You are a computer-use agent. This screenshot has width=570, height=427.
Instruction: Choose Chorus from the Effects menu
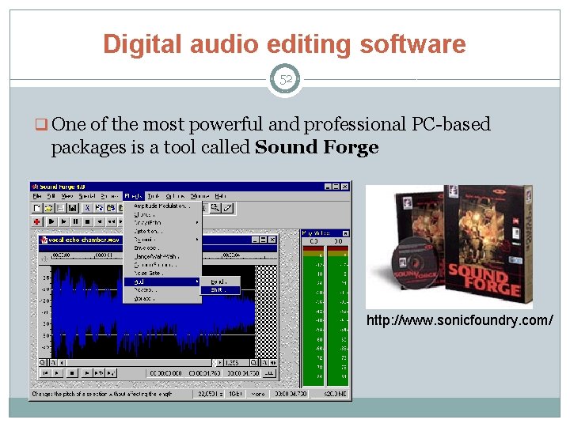(162, 214)
